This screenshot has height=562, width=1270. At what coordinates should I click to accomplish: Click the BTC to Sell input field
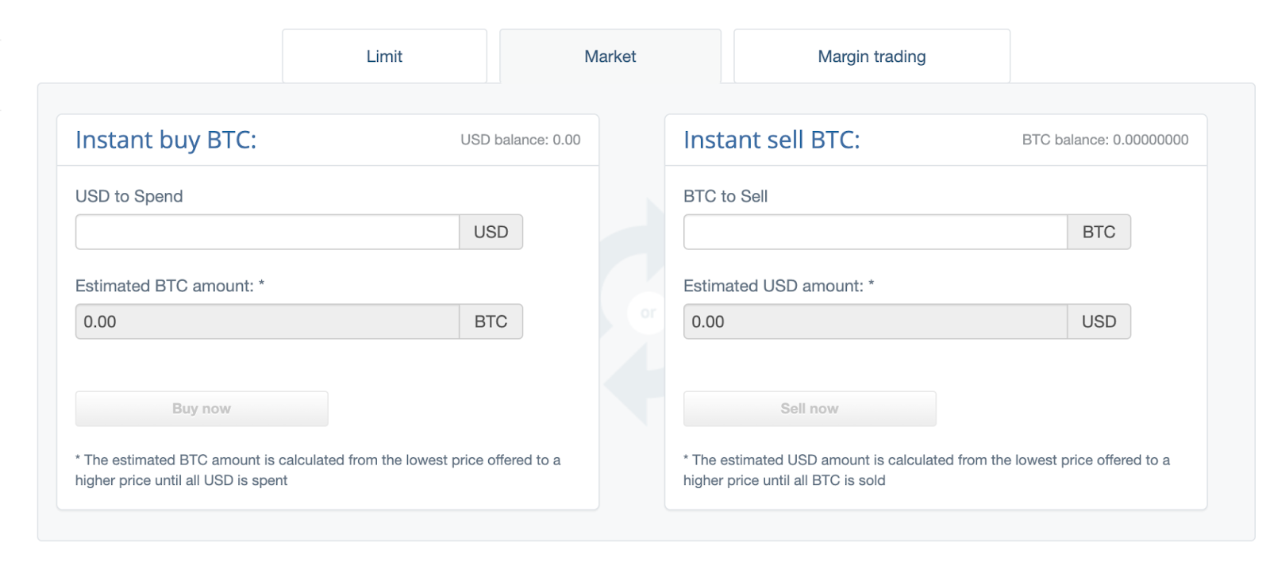(875, 232)
